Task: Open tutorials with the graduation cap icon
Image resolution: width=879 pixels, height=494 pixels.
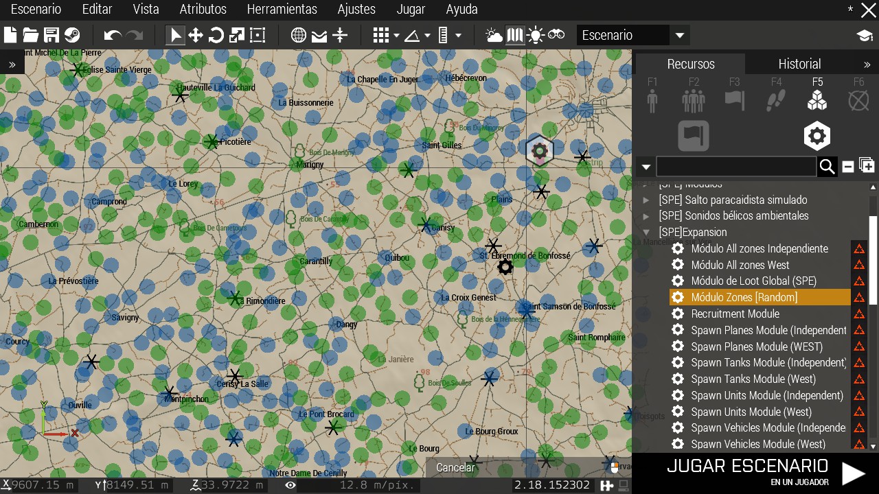Action: pyautogui.click(x=865, y=36)
